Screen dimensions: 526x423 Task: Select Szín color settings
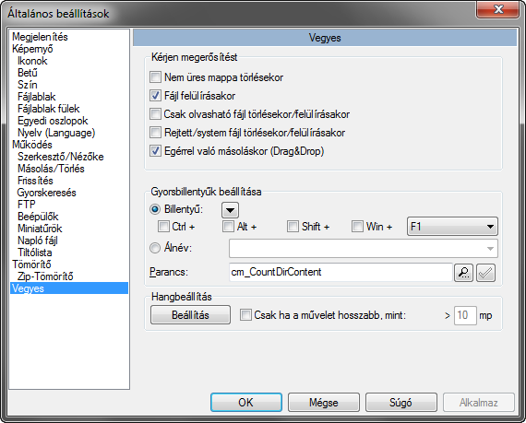coord(27,85)
